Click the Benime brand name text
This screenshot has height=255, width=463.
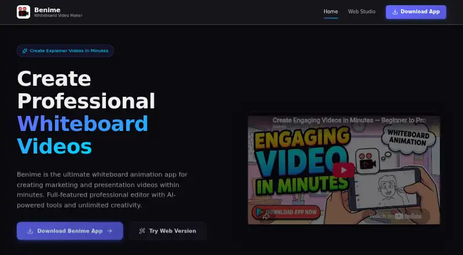[47, 10]
